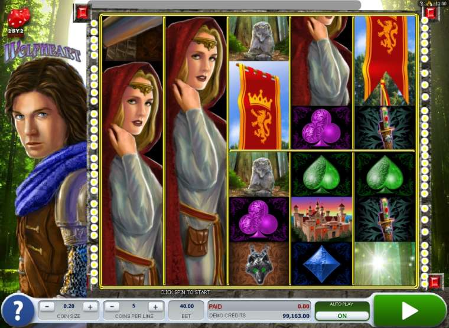This screenshot has height=328, width=449.
Task: Click the coins per line value 5
Action: pyautogui.click(x=134, y=306)
